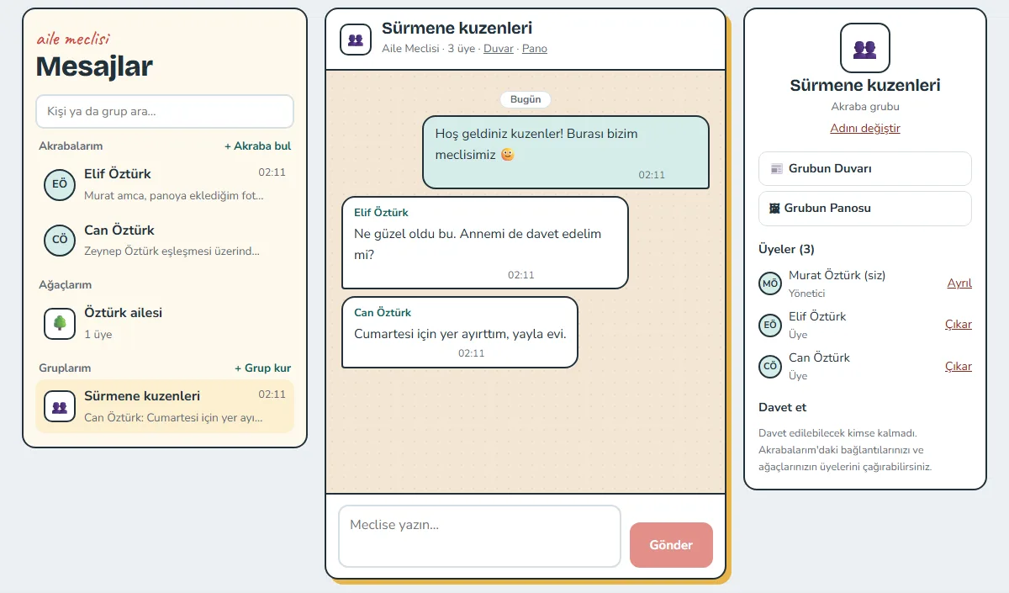The width and height of the screenshot is (1009, 593).
Task: Open the Can Öztürk conversation preview text
Action: tap(172, 251)
